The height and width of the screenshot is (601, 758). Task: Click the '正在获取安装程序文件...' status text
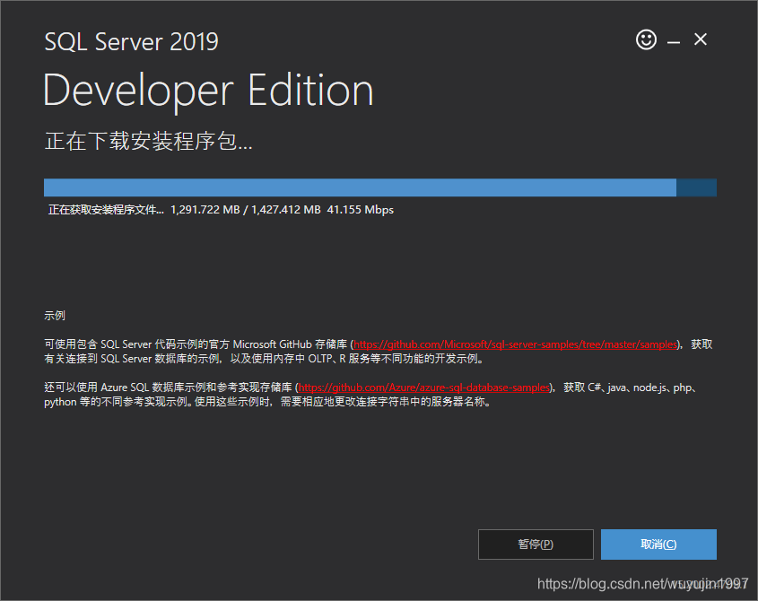click(106, 210)
